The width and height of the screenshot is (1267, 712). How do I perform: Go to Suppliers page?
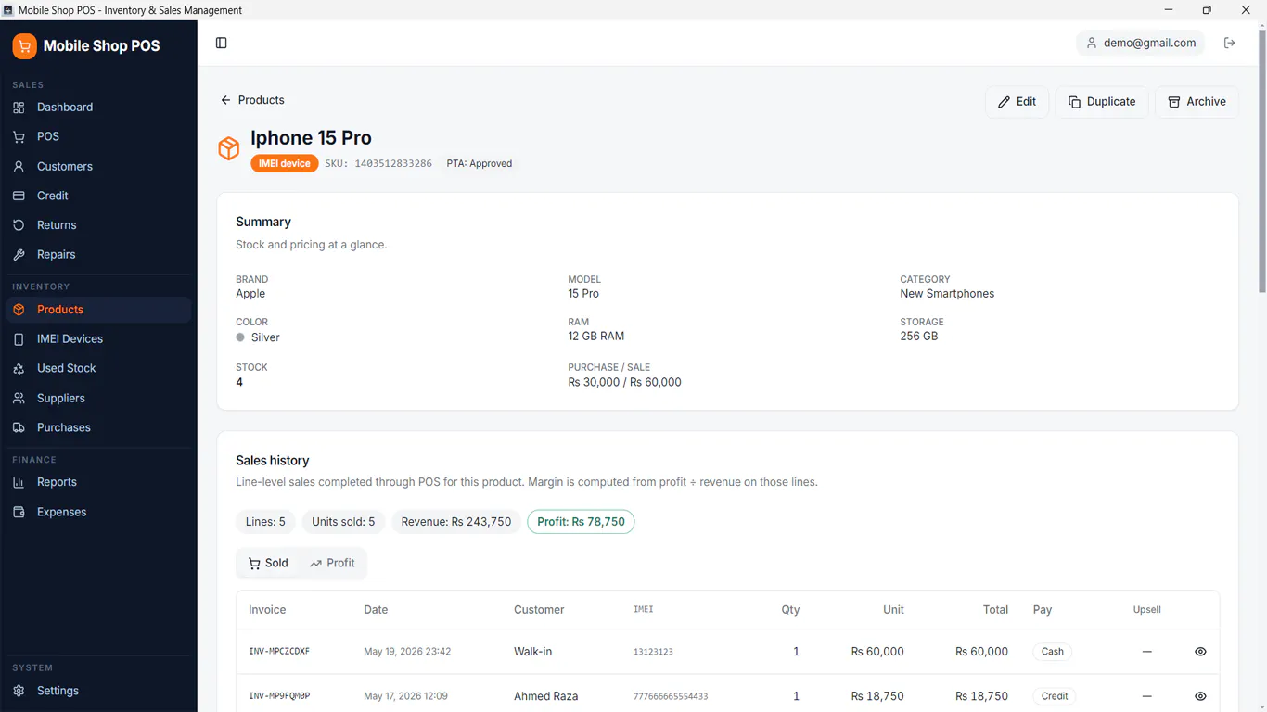(x=98, y=398)
